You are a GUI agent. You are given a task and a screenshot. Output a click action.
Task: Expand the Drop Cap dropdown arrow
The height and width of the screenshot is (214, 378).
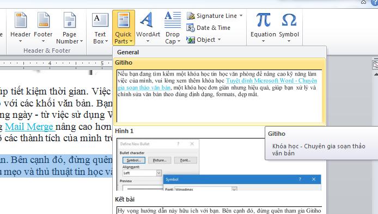click(179, 41)
